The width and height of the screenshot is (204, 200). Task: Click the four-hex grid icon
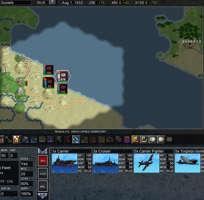pos(169,139)
